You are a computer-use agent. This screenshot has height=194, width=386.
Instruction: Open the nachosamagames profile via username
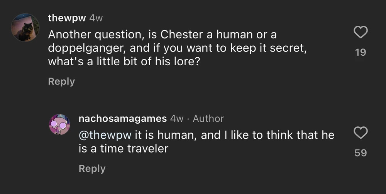tap(122, 119)
